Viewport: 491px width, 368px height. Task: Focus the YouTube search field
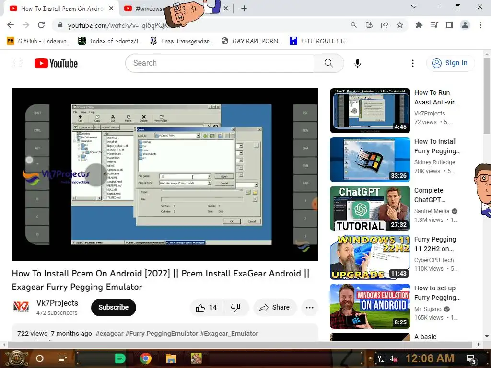219,63
